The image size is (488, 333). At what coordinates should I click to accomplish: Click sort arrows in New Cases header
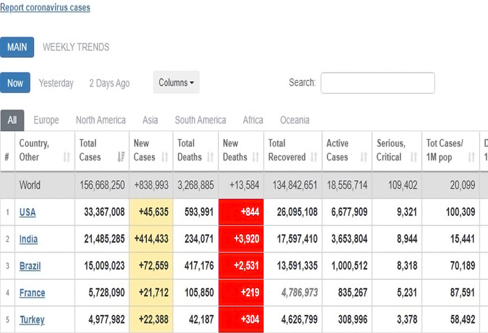point(165,157)
